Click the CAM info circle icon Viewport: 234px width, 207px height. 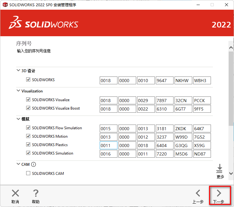pos(34,165)
